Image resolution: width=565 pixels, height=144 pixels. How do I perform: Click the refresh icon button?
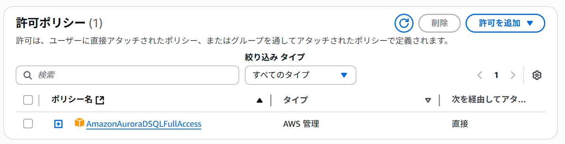click(x=404, y=23)
